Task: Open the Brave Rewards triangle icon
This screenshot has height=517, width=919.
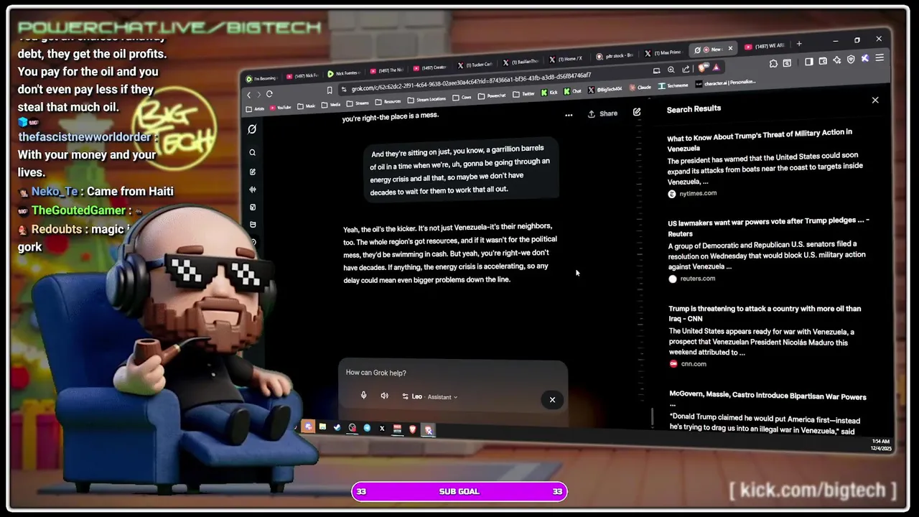Action: 716,67
